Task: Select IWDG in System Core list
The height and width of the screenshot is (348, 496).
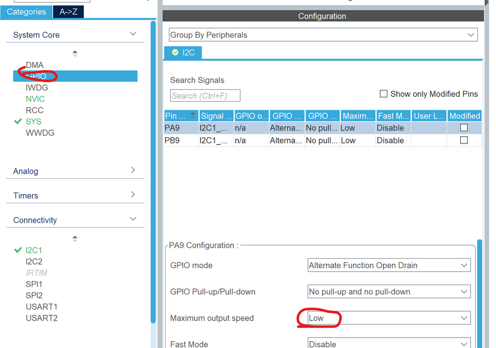Action: [37, 88]
